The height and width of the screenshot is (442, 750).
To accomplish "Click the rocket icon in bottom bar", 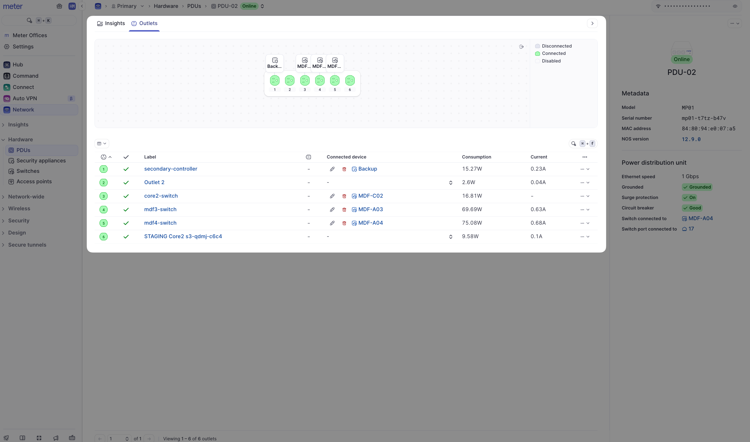I will (x=6, y=438).
